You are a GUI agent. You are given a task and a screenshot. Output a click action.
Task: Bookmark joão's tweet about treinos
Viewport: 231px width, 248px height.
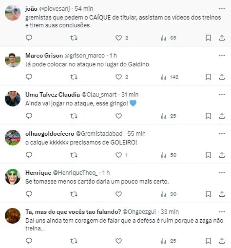(208, 38)
